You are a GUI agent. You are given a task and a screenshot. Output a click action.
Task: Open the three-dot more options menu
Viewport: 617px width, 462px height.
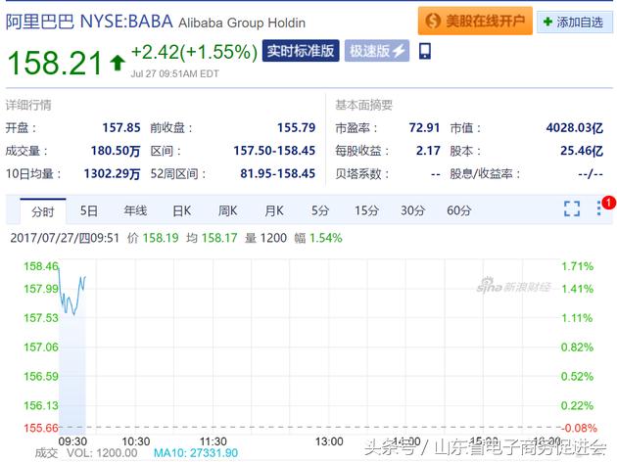tap(599, 209)
